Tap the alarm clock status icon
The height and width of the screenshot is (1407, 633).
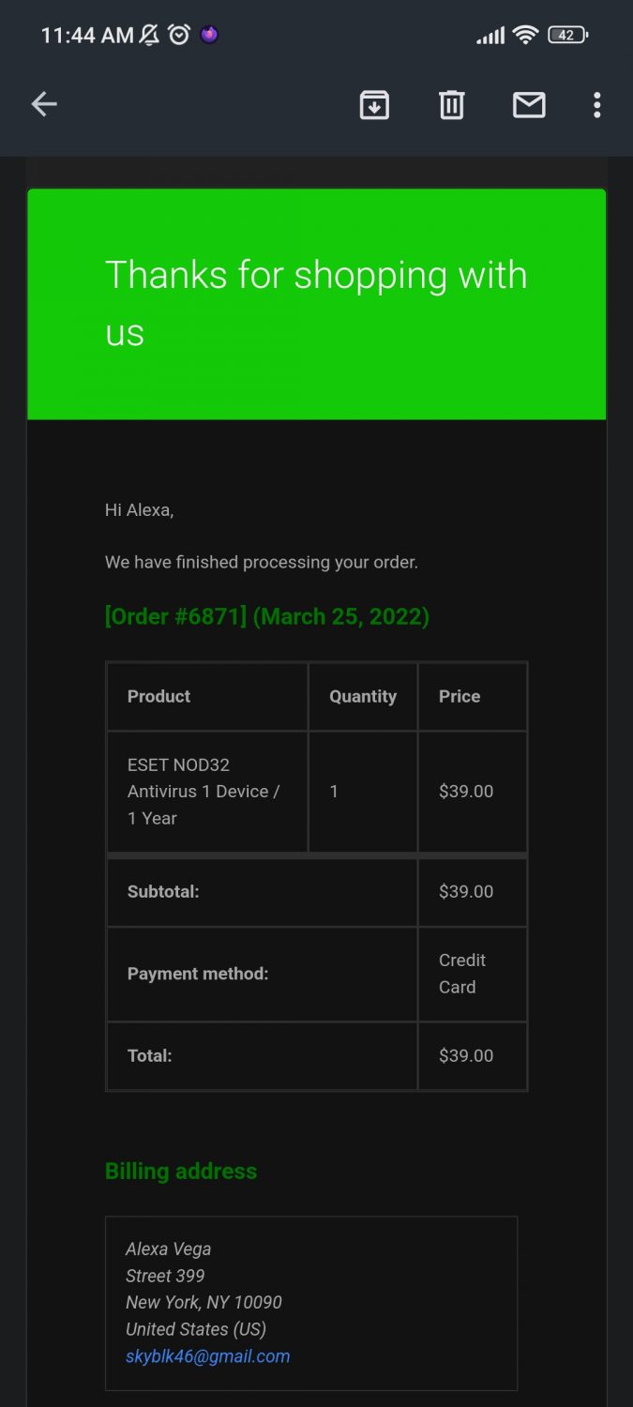click(x=178, y=36)
